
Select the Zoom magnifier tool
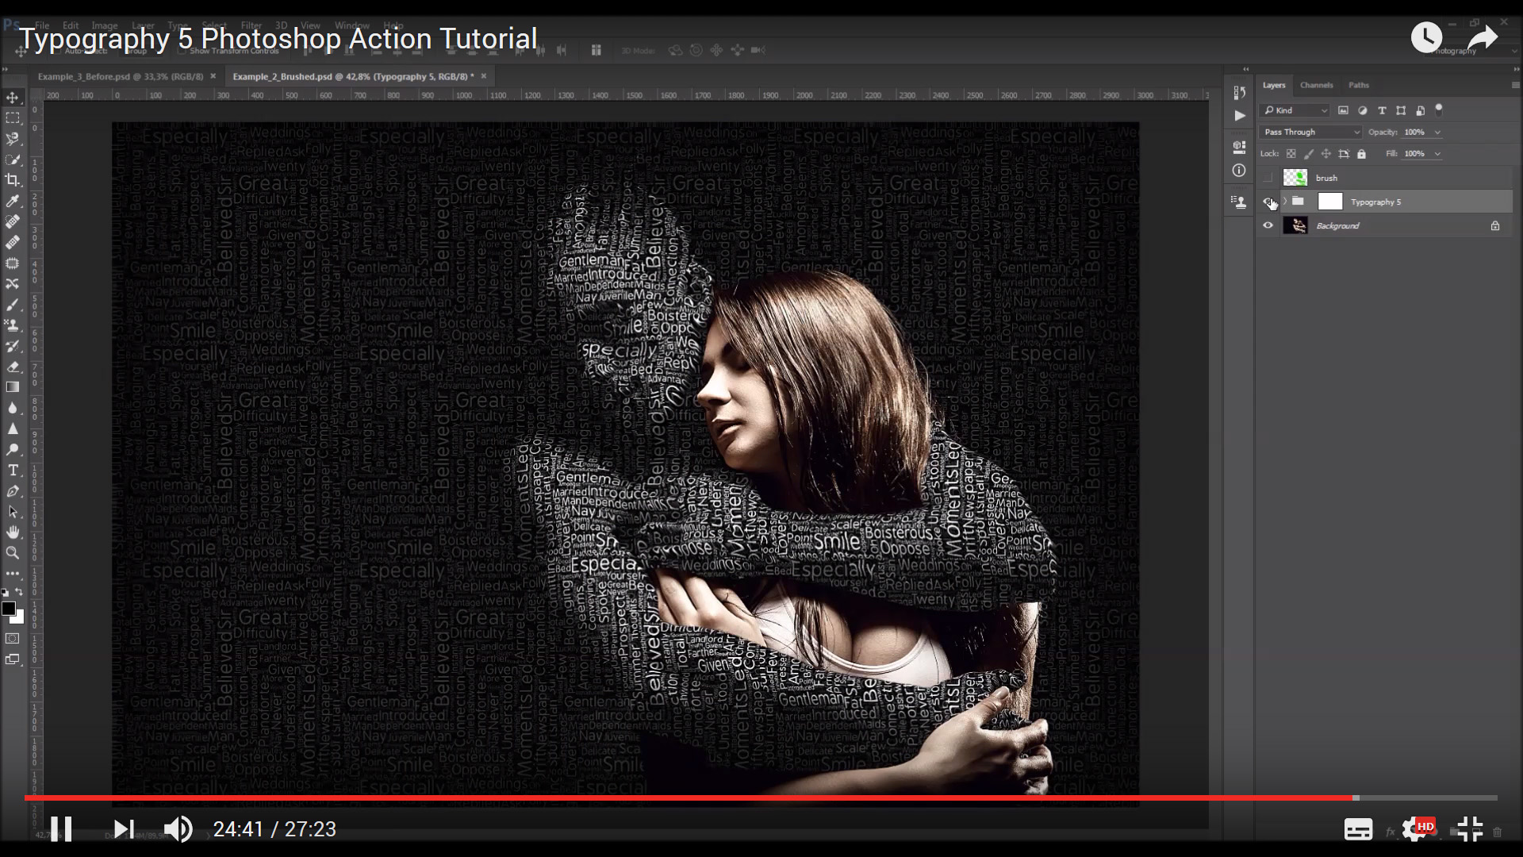[13, 553]
